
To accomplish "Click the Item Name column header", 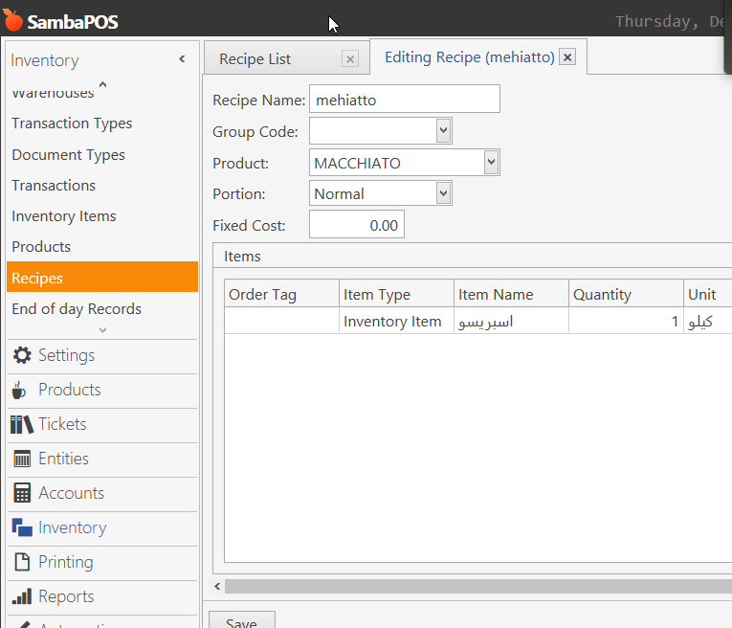I will click(511, 294).
